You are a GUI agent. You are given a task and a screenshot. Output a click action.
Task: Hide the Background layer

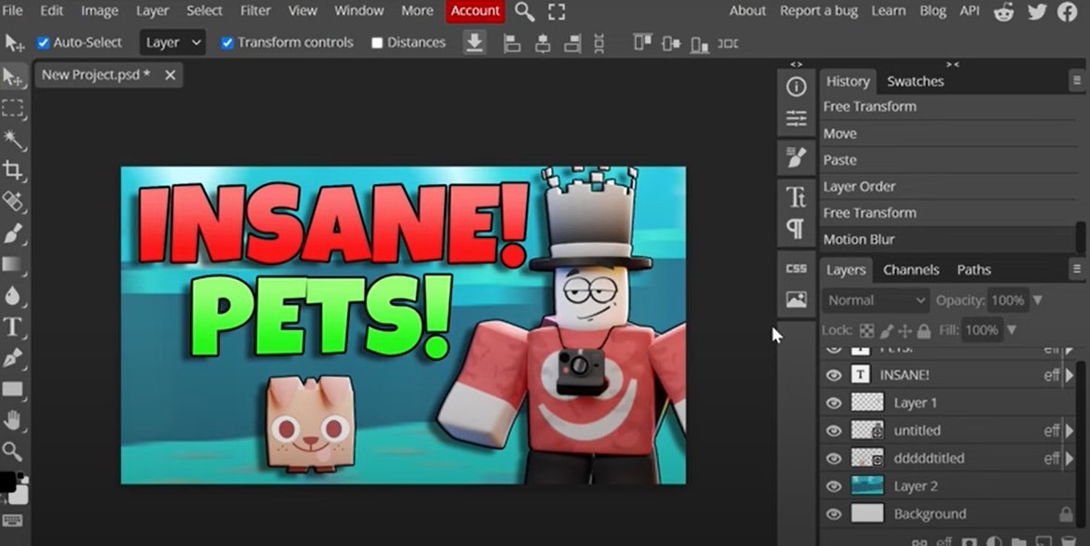pos(833,514)
